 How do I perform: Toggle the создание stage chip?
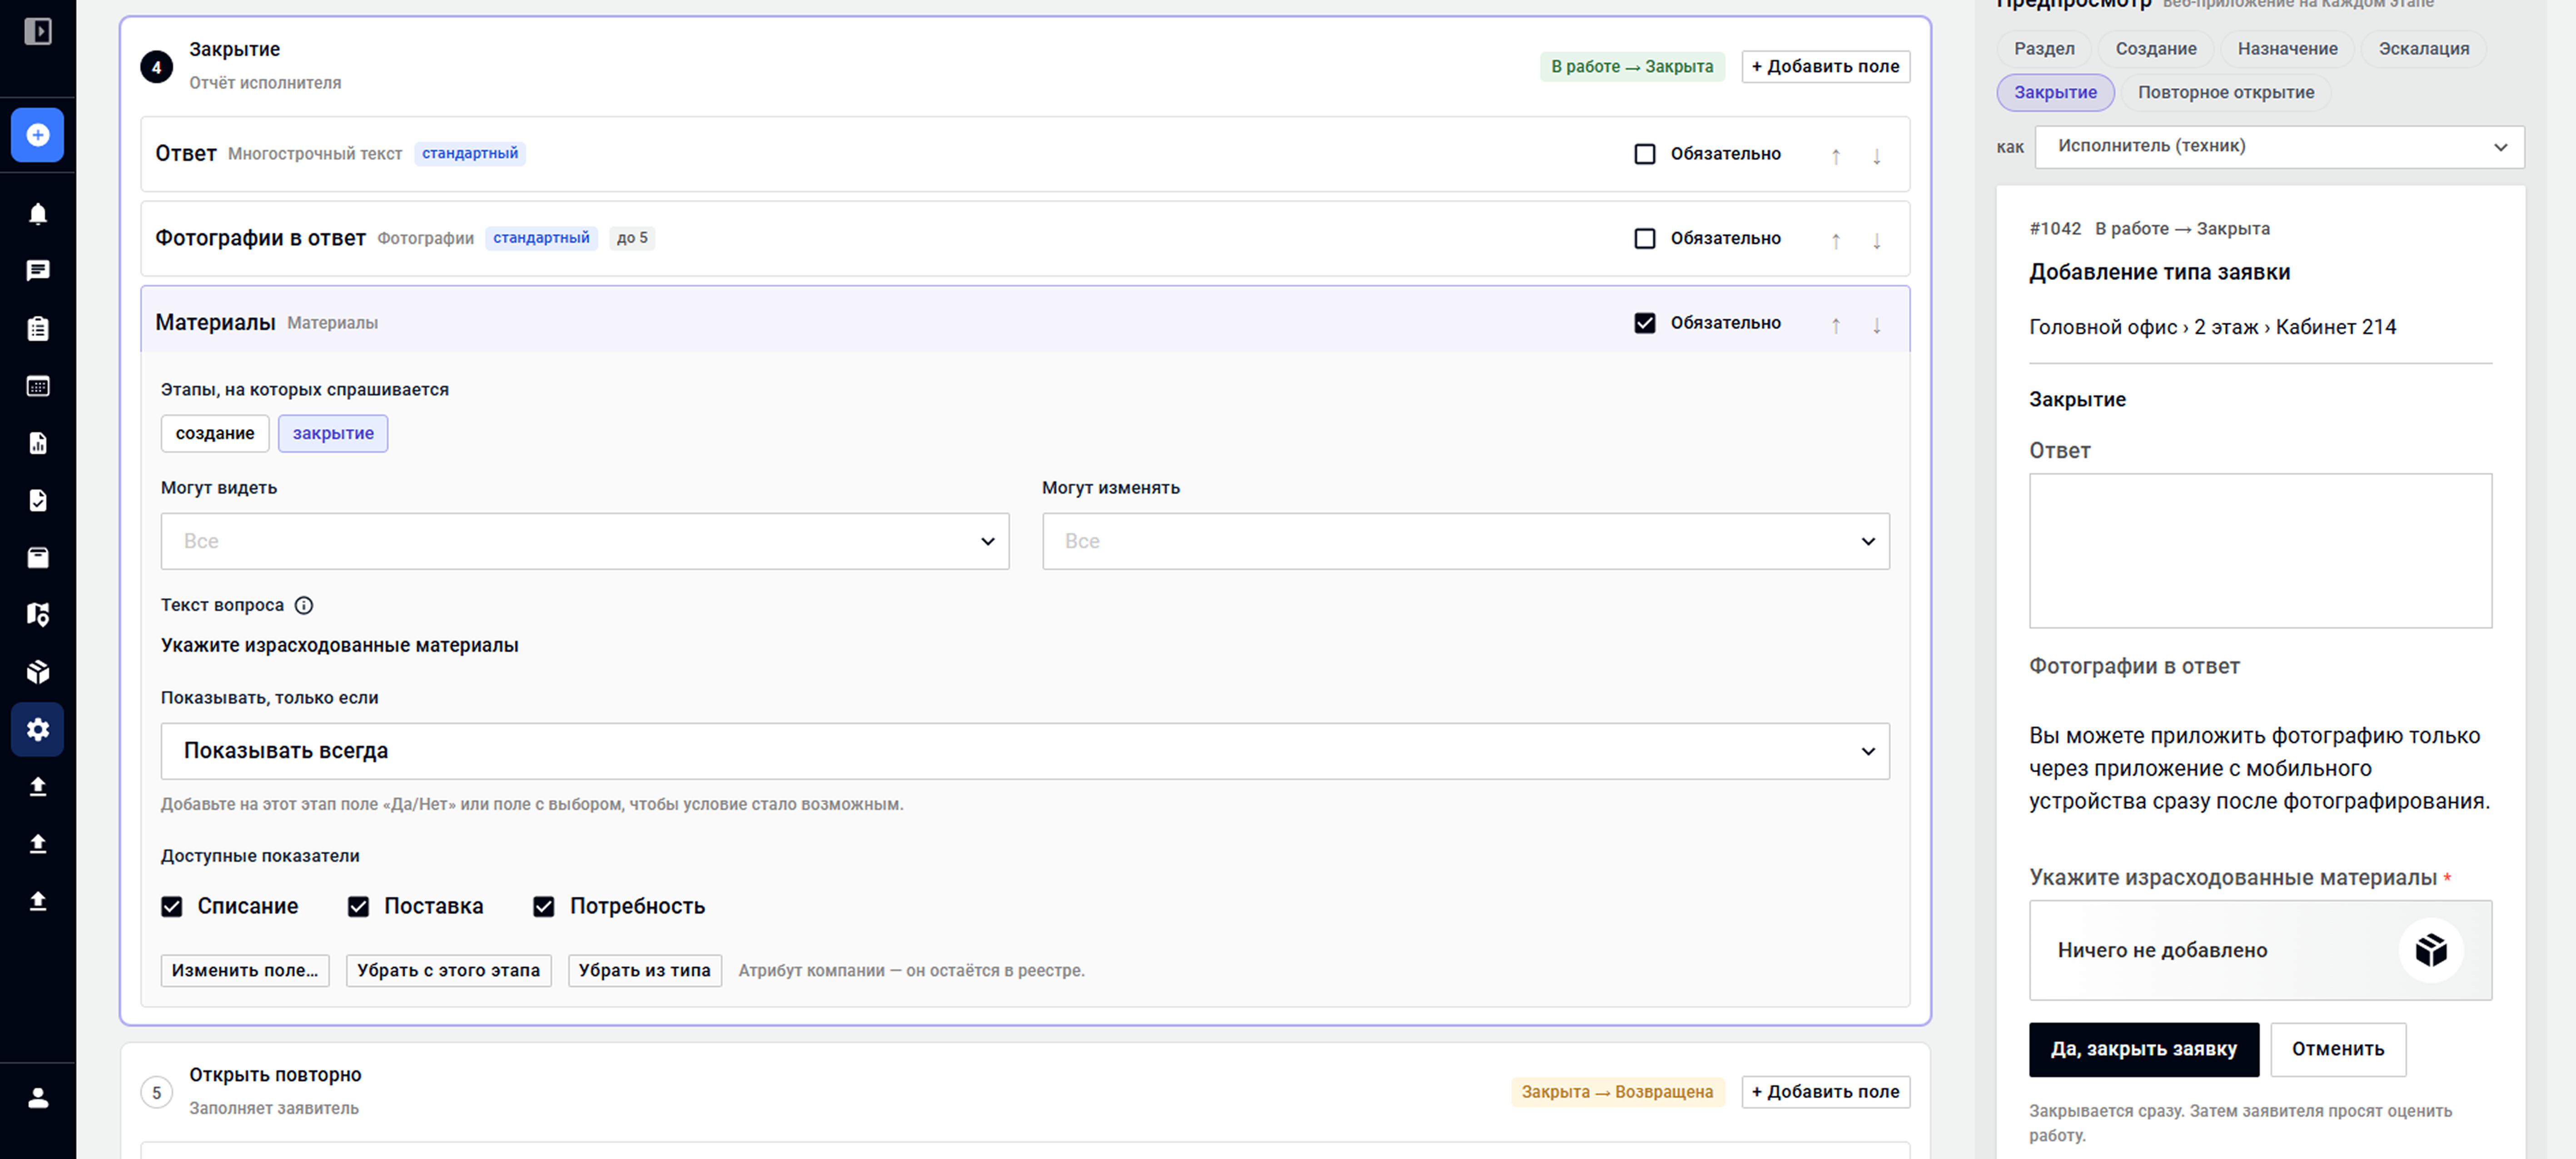coord(215,434)
